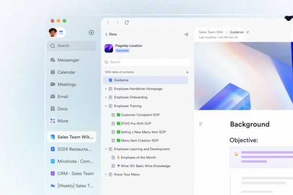Open the 2024 Restaurta... pinned doc
The height and width of the screenshot is (195, 293).
(72, 149)
